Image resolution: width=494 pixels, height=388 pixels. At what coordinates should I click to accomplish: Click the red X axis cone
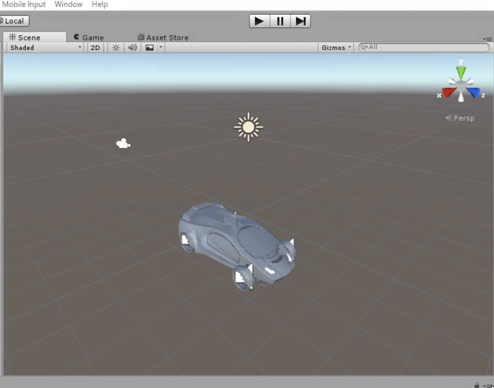click(x=449, y=92)
